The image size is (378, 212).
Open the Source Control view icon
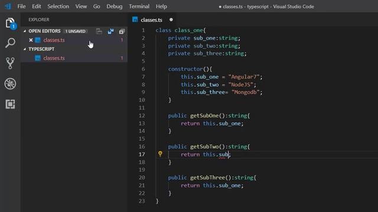coord(10,63)
